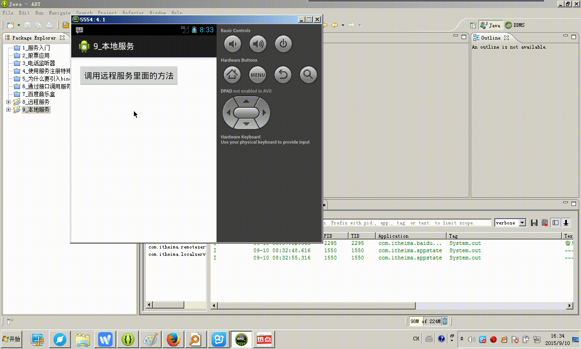
Task: Go to emulator Home hardware button
Action: coord(232,75)
